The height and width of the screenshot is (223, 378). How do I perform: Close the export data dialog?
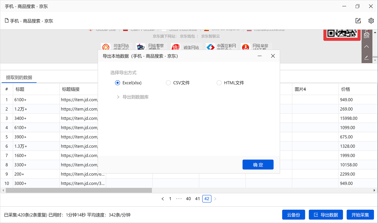tap(273, 56)
